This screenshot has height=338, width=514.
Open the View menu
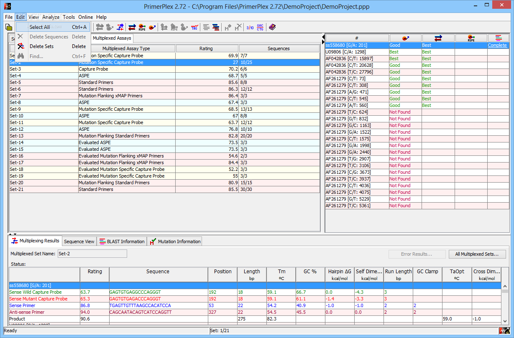pos(33,17)
